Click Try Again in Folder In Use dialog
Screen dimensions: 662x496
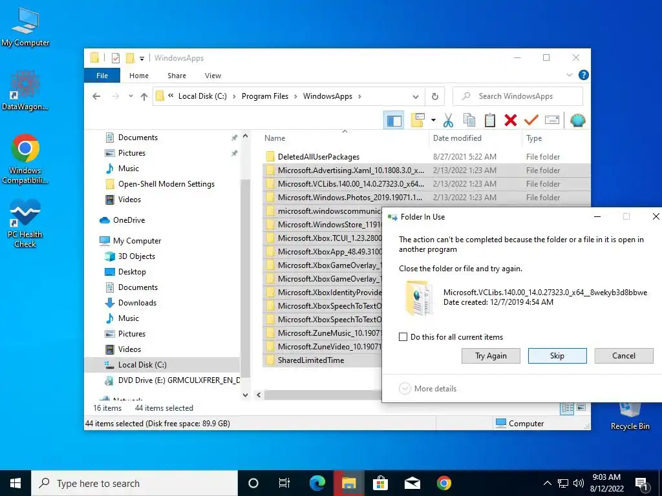[491, 356]
